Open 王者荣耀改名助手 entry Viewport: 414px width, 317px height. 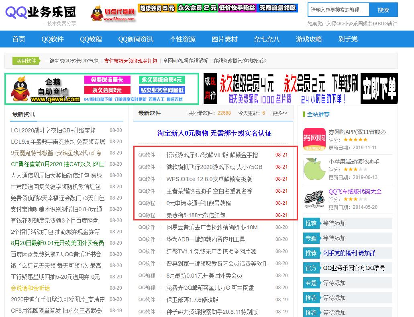pyautogui.click(x=209, y=191)
